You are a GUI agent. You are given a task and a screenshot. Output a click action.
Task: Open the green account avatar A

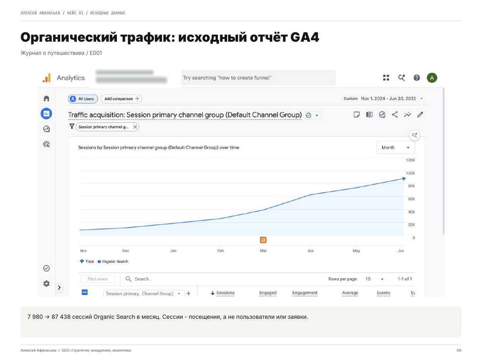(x=432, y=78)
